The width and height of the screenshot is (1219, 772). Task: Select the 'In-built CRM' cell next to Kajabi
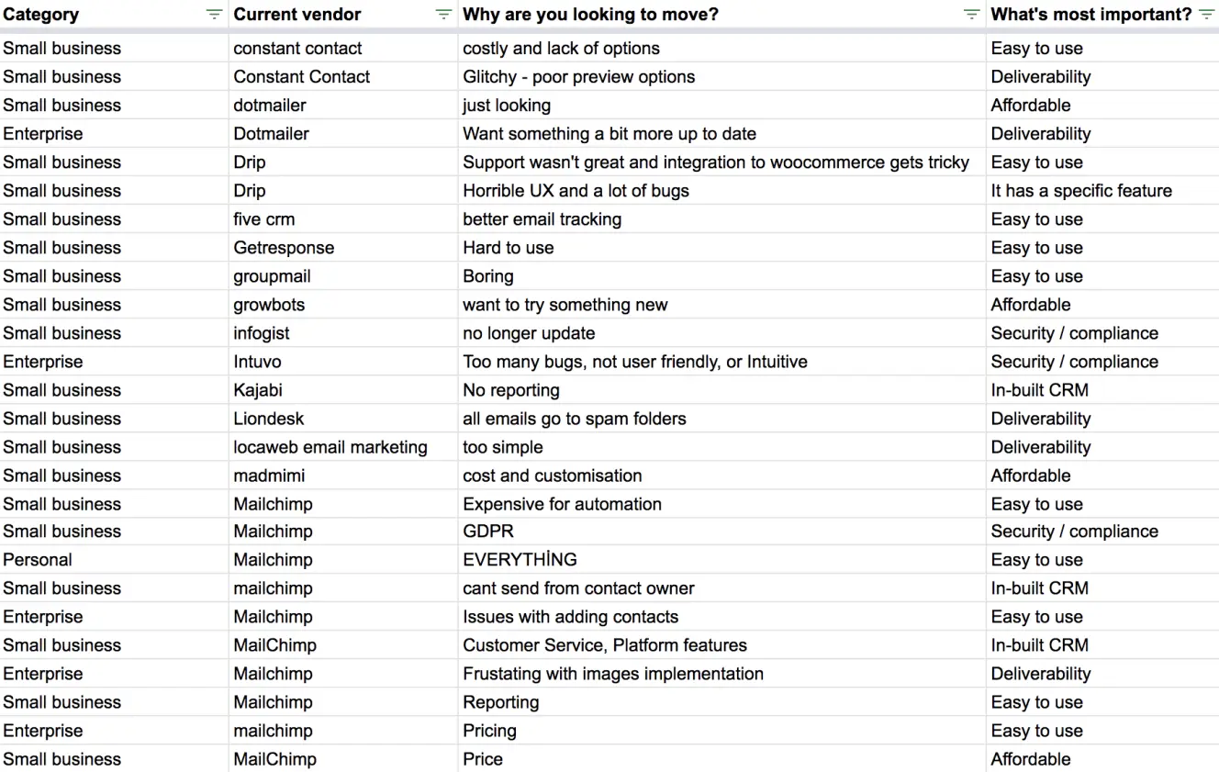pyautogui.click(x=1039, y=390)
